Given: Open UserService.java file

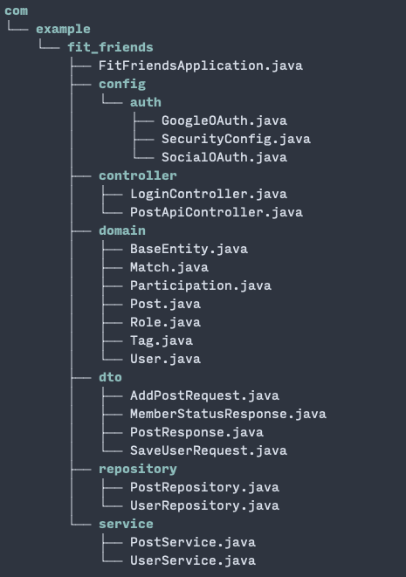Looking at the screenshot, I should coord(193,560).
